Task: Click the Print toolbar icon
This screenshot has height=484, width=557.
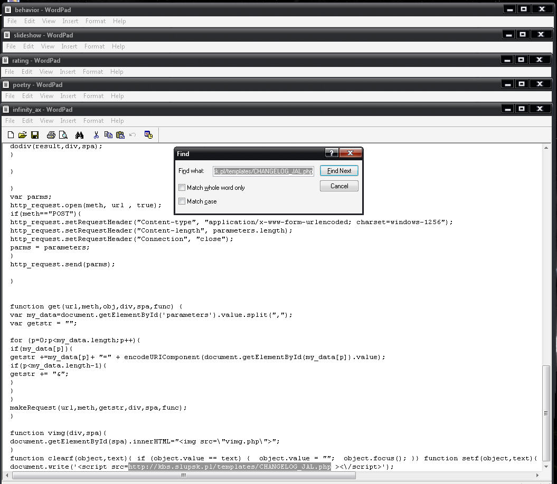Action: [x=51, y=135]
